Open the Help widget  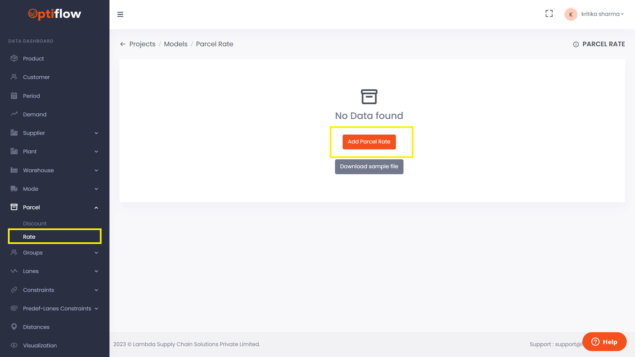click(x=604, y=341)
